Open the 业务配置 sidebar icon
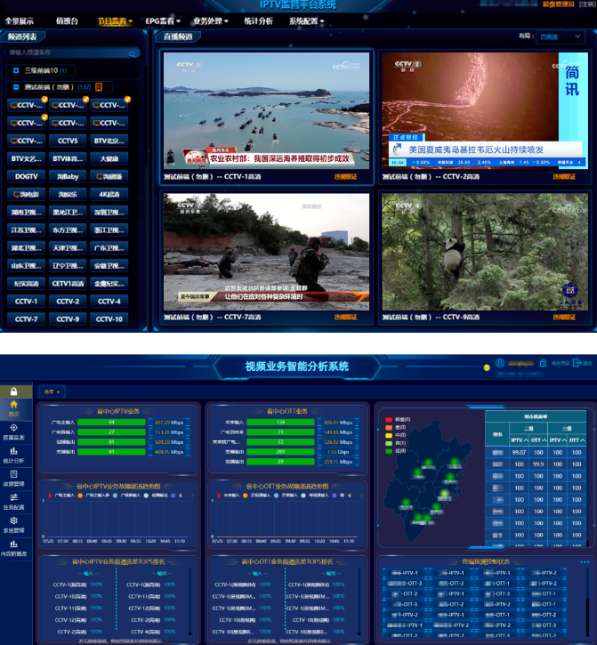Screen dimensions: 597x645 [x=13, y=497]
